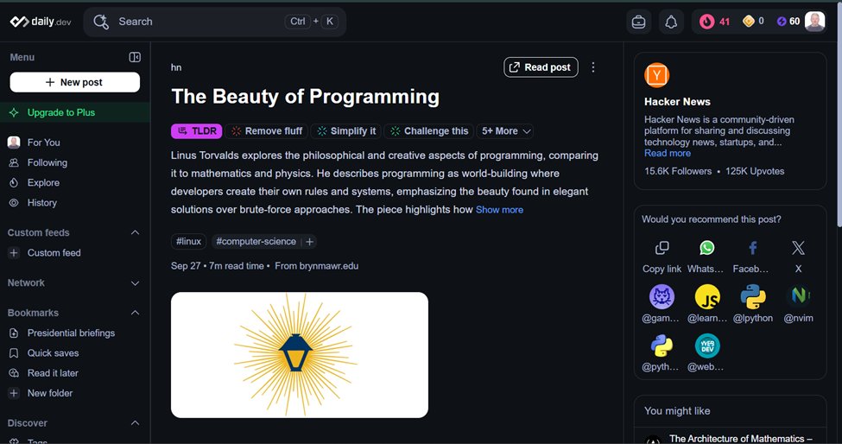Share to the @gam... squad icon
842x444 pixels.
[662, 296]
